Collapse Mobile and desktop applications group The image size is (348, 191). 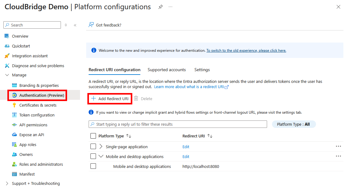(101, 156)
